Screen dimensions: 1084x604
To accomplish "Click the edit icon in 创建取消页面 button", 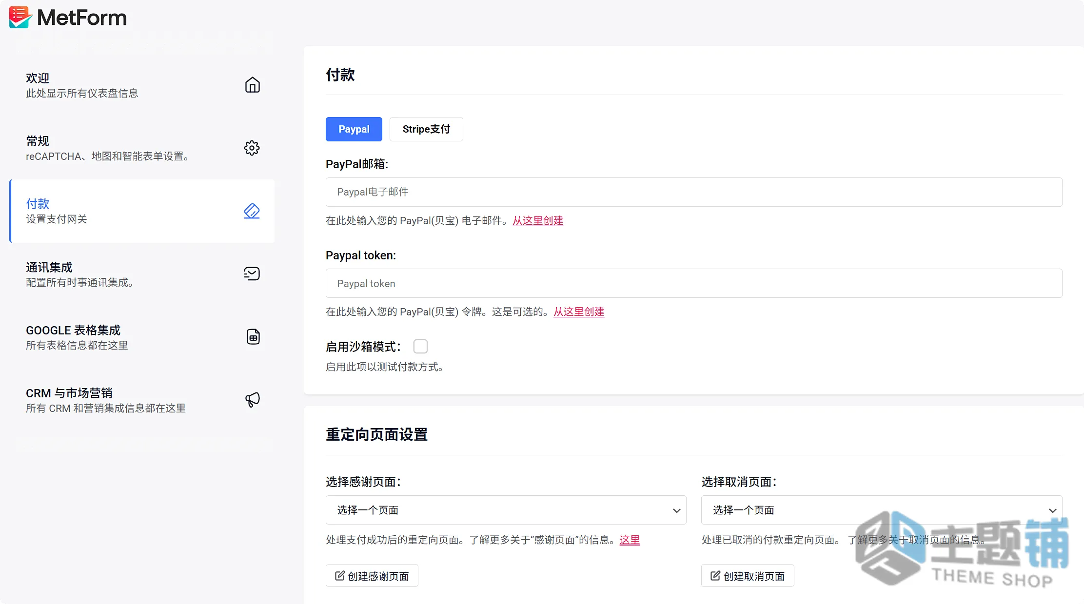I will click(x=715, y=576).
